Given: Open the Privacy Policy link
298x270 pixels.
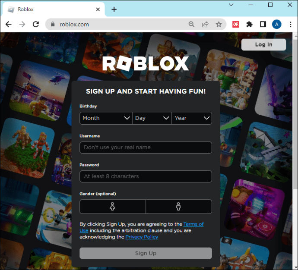Looking at the screenshot, I should coord(142,237).
